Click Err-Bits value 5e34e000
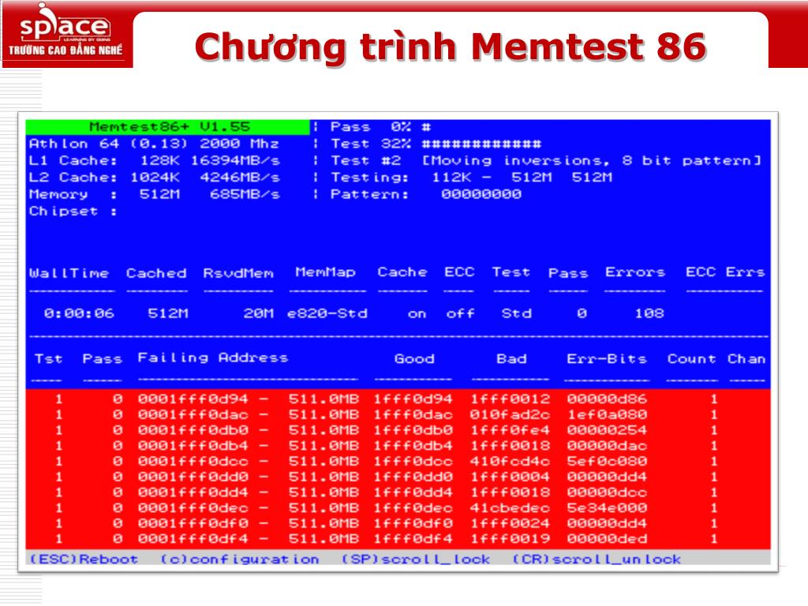 pyautogui.click(x=607, y=507)
